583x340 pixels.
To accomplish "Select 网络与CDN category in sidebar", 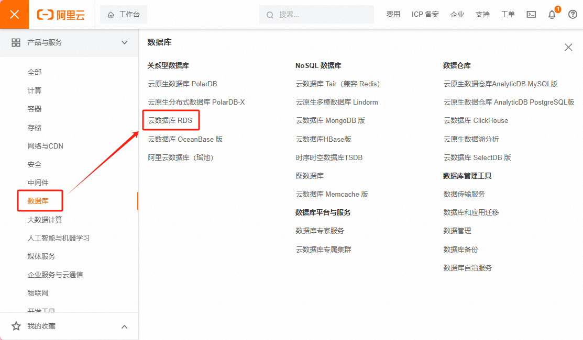I will point(46,146).
